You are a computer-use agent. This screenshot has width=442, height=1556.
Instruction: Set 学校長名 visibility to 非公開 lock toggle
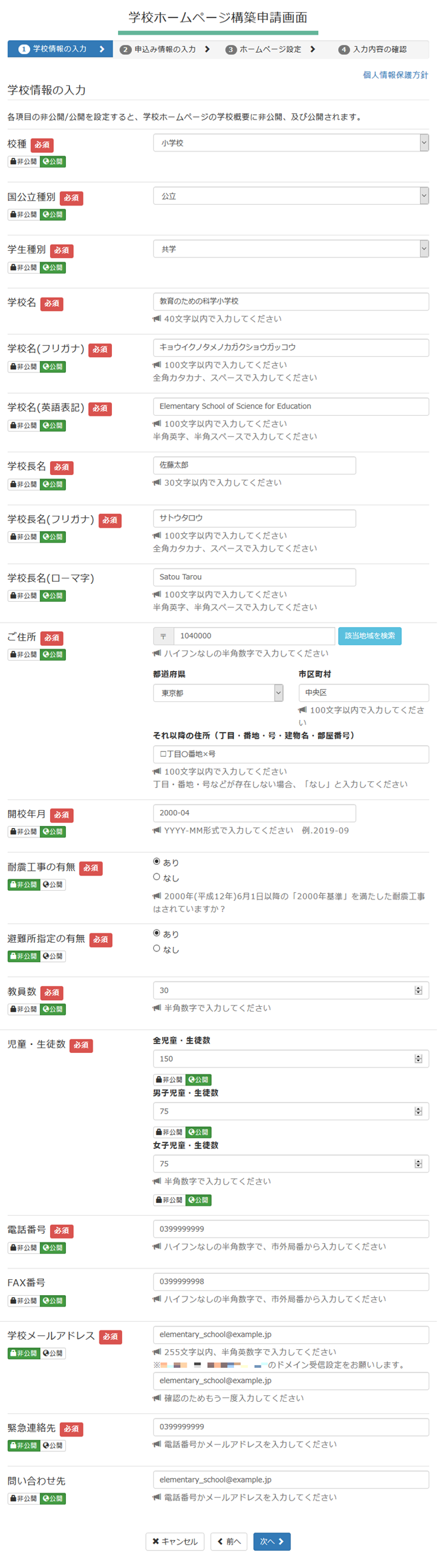23,484
